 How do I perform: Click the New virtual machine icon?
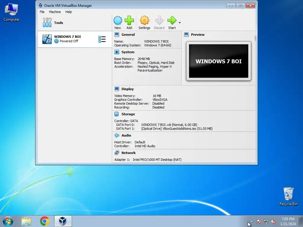(118, 20)
